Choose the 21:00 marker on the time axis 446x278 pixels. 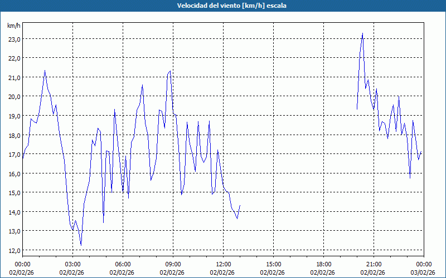[374, 264]
